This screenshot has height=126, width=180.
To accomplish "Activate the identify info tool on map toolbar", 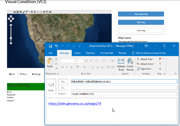I will (21, 12).
